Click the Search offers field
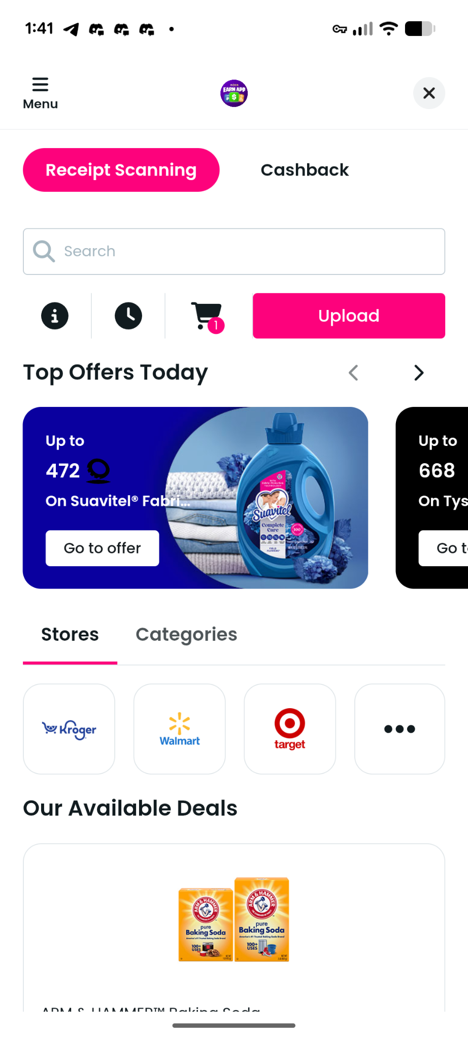Viewport: 468px width, 1039px height. [x=234, y=252]
